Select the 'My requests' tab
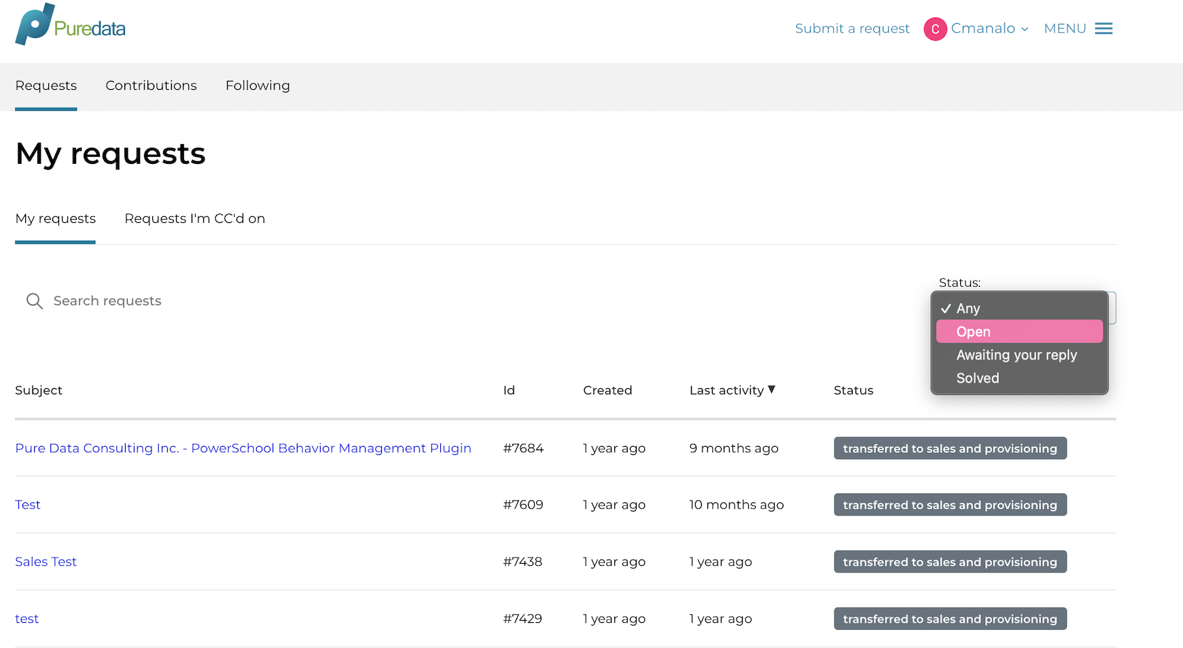The width and height of the screenshot is (1183, 648). (x=55, y=218)
